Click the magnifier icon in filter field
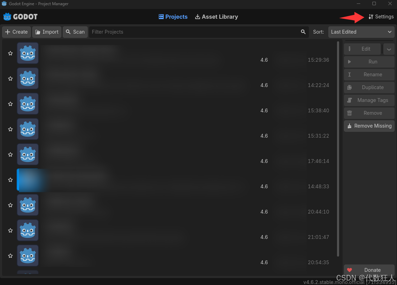 [303, 32]
